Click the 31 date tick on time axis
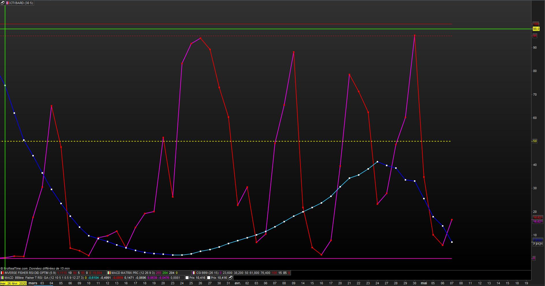This screenshot has height=286, width=545. point(228,283)
